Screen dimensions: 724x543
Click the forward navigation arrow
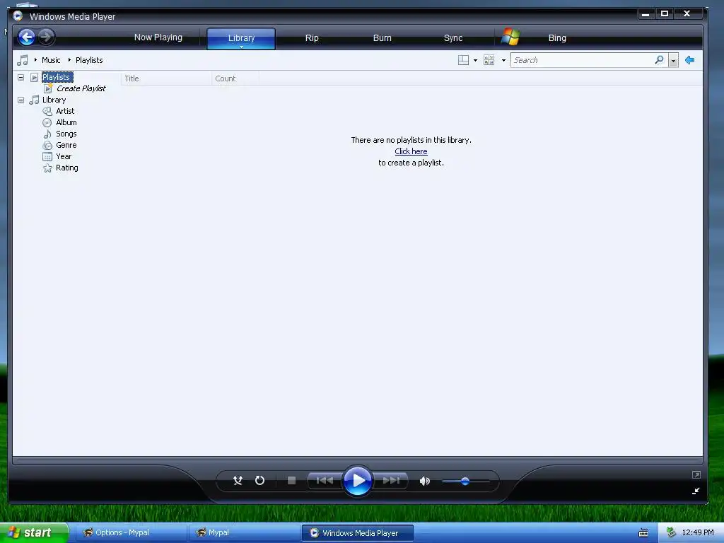click(46, 37)
